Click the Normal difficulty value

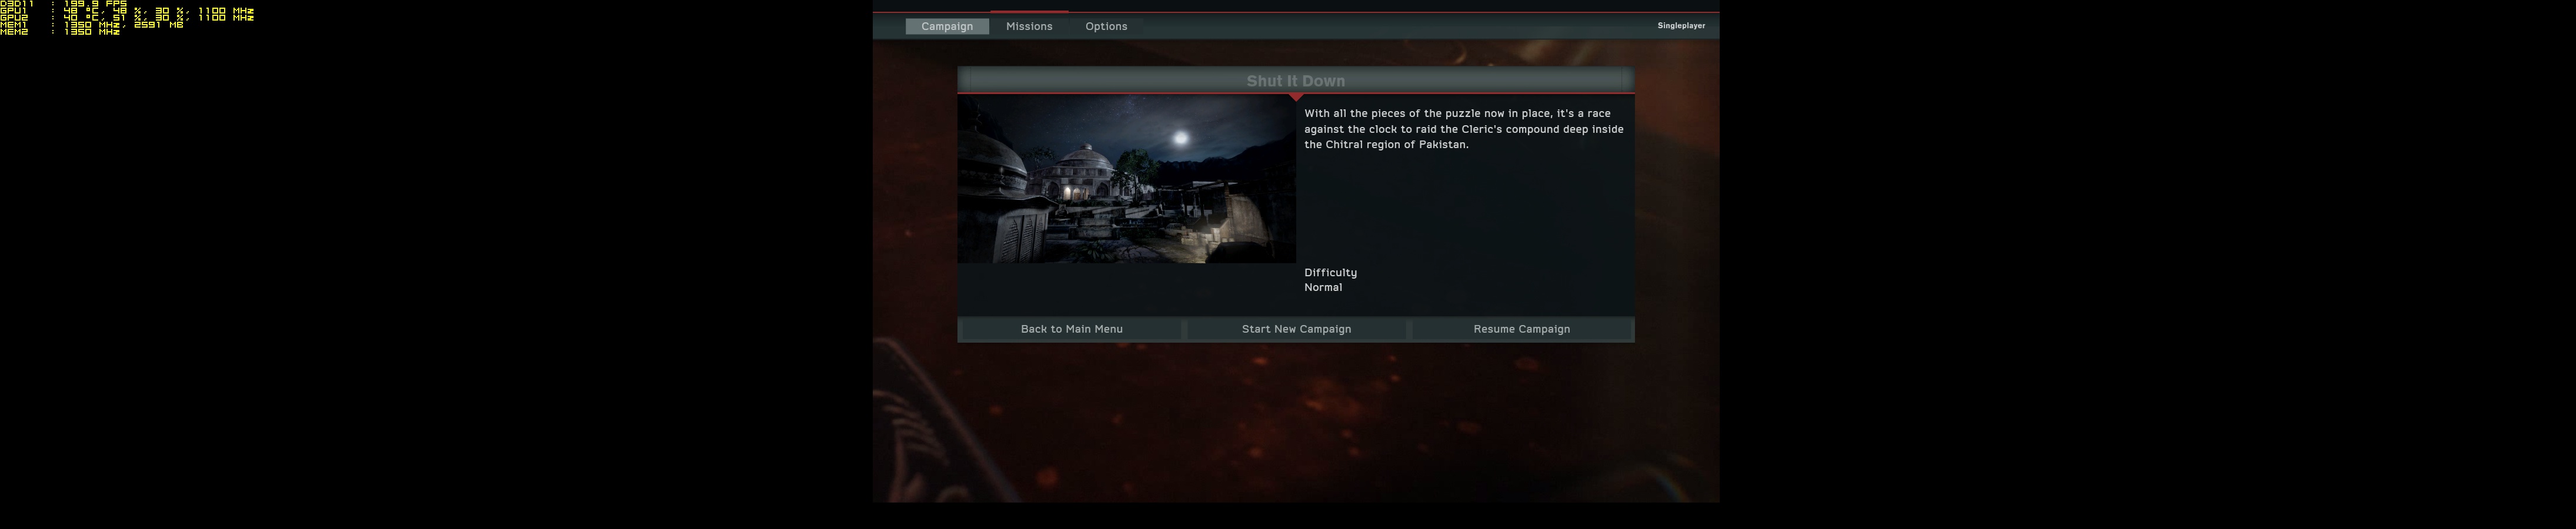click(1323, 287)
